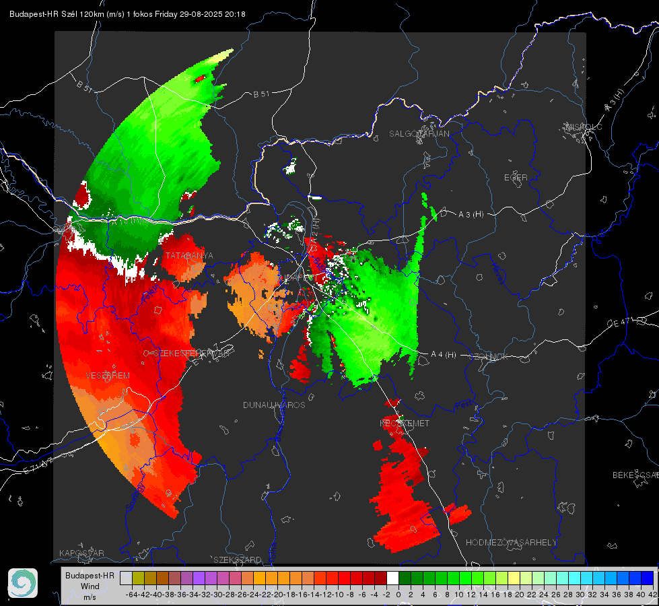659x606 pixels.
Task: Select the BUDAPEST city label on map
Action: pyautogui.click(x=297, y=278)
